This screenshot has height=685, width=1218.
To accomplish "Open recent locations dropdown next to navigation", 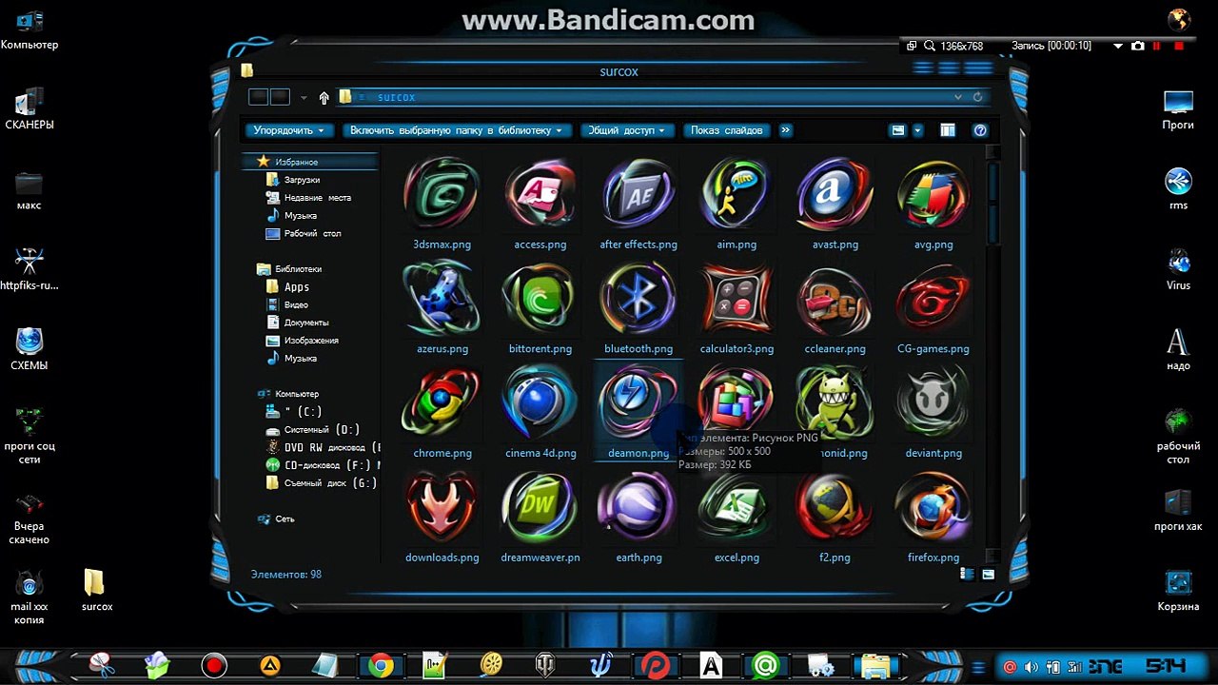I will point(304,97).
